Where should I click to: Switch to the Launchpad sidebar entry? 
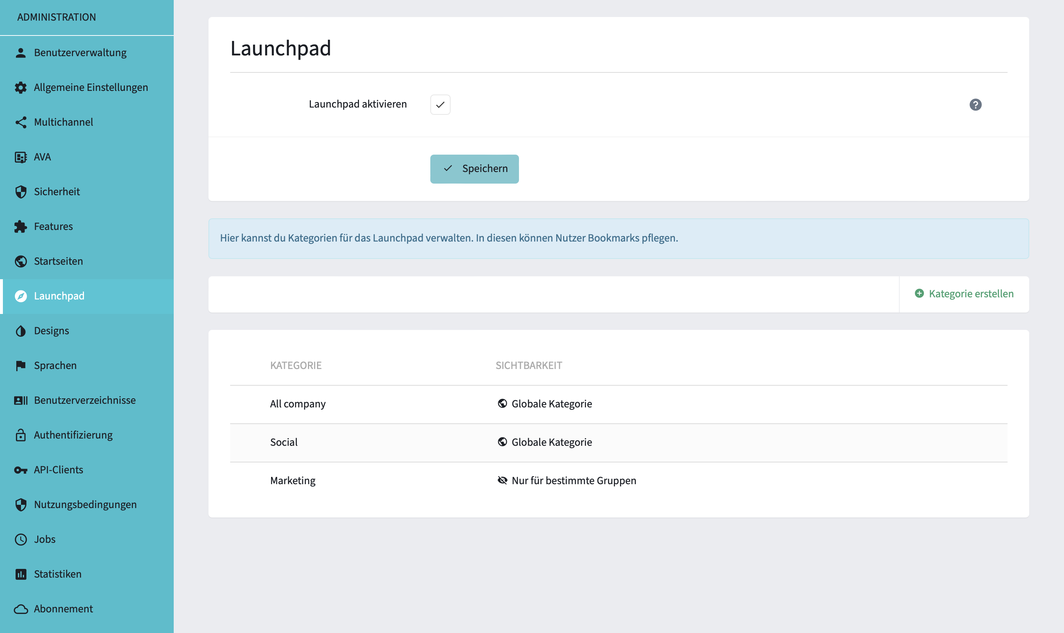pos(59,295)
